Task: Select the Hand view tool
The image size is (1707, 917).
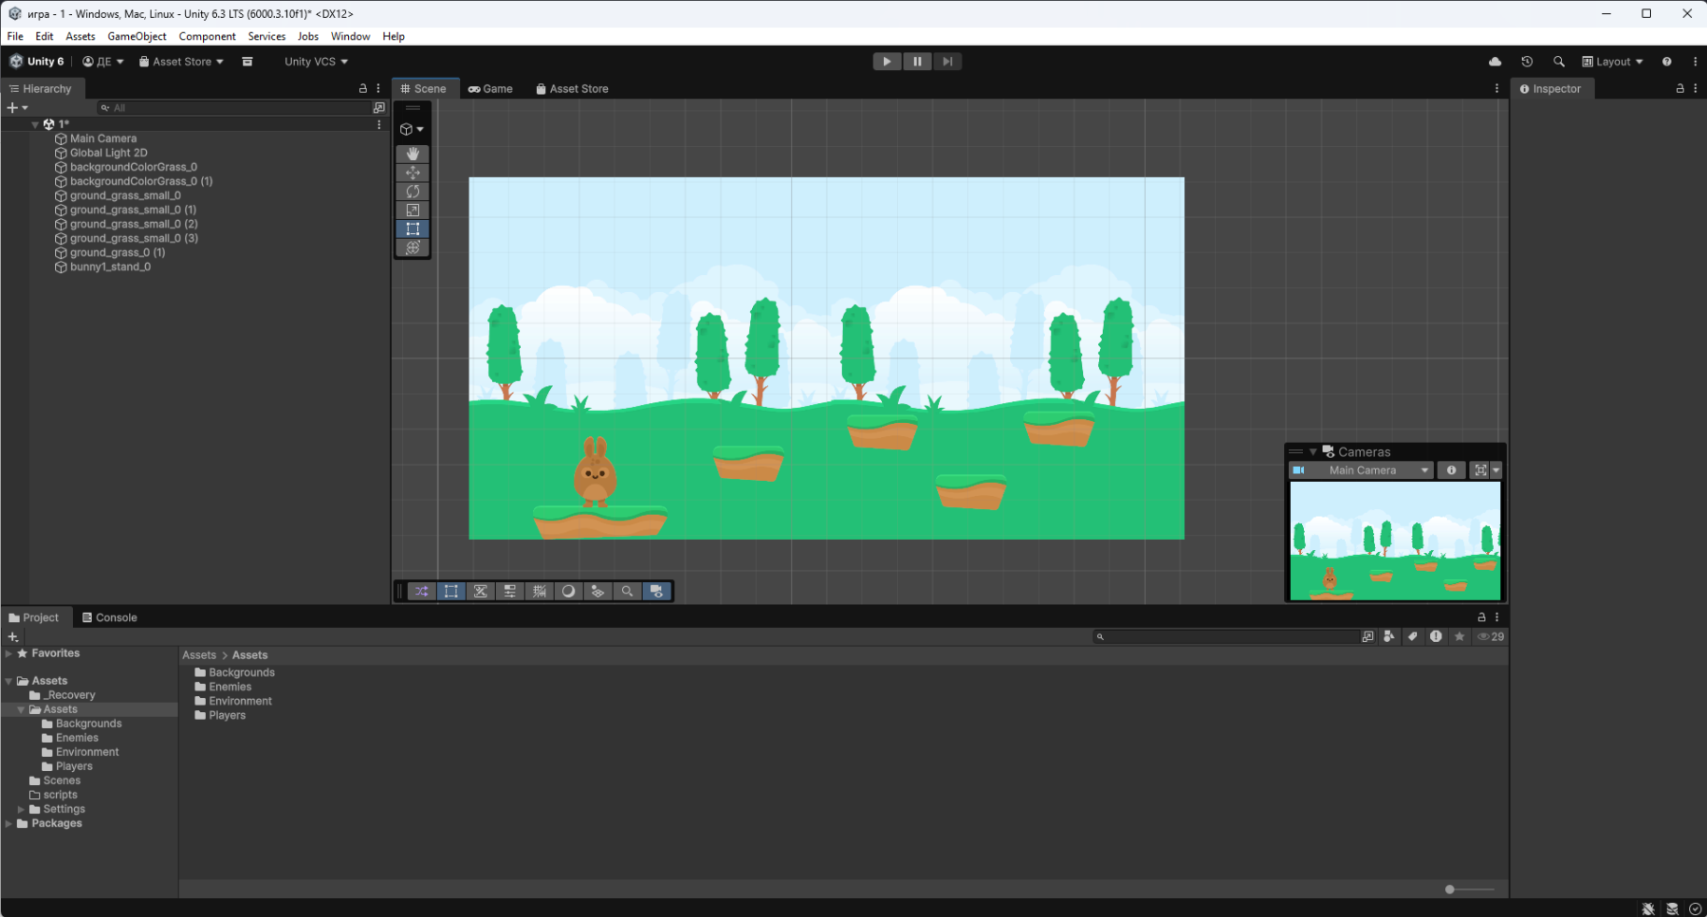Action: pos(413,154)
